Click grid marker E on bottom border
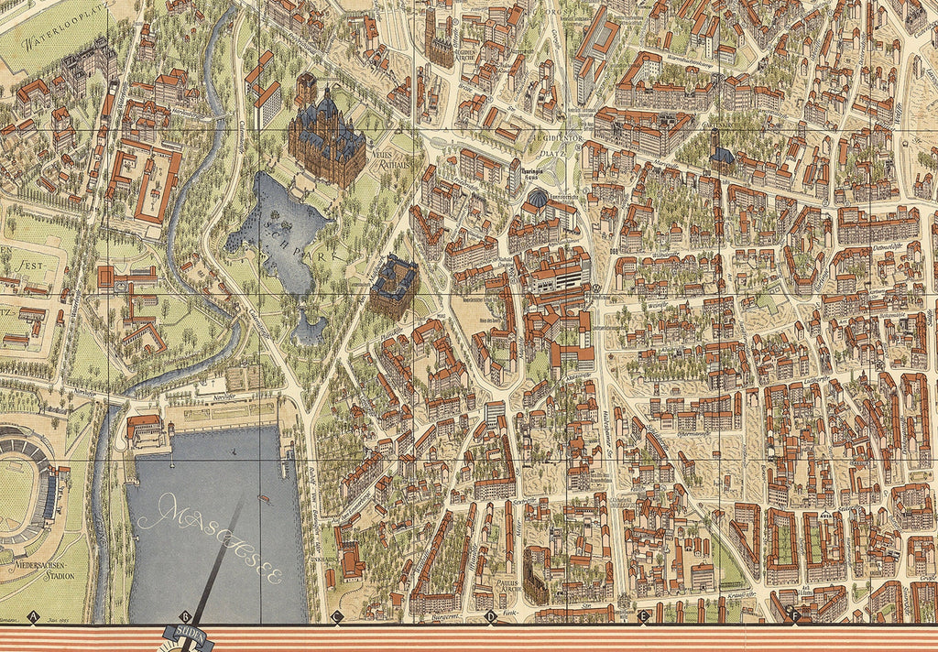This screenshot has width=938, height=652. click(x=643, y=616)
